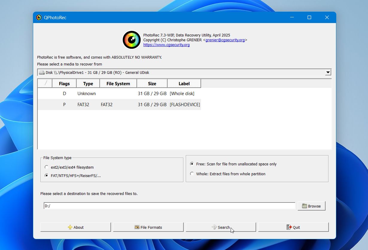This screenshot has width=368, height=250.
Task: Click the QPhotoRec title bar app icon
Action: pos(39,17)
